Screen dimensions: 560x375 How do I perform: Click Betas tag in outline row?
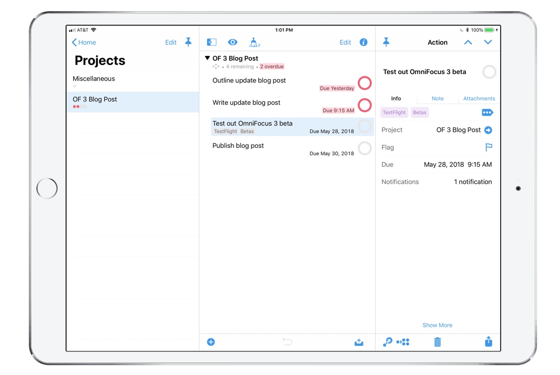click(247, 131)
